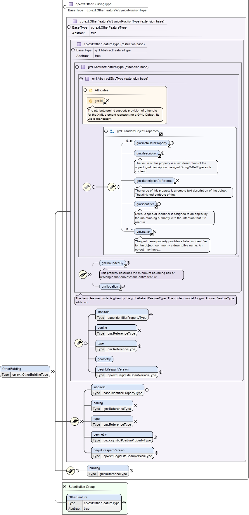The width and height of the screenshot is (249, 515).
Task: Follow the gml:name reference arrow
Action: (x=152, y=234)
